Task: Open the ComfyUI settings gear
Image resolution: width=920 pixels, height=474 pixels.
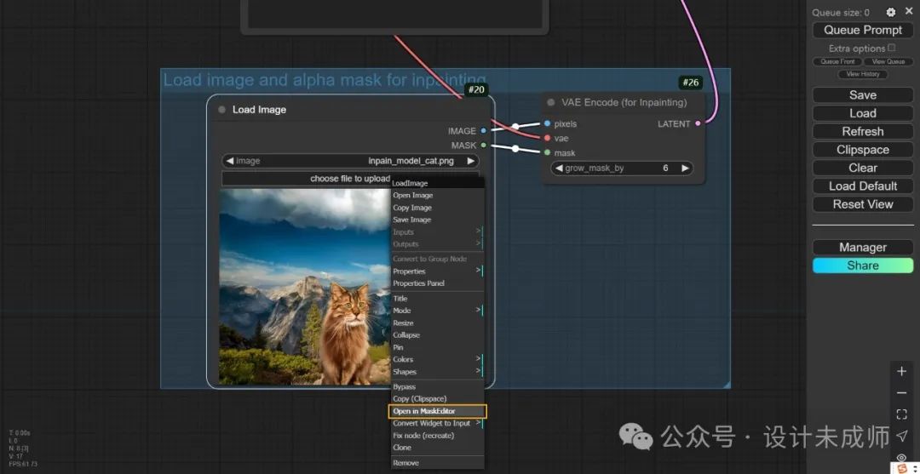Action: [x=891, y=12]
